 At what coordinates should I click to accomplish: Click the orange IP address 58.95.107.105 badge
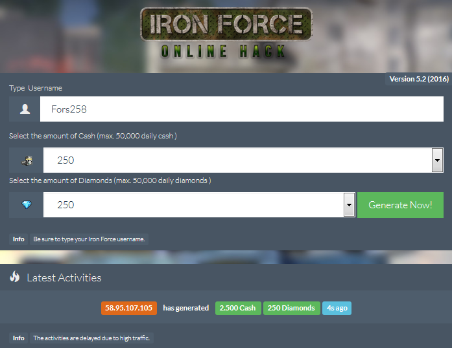129,308
